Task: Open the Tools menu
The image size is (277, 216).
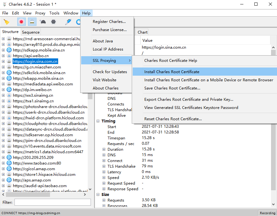Action: point(54,13)
